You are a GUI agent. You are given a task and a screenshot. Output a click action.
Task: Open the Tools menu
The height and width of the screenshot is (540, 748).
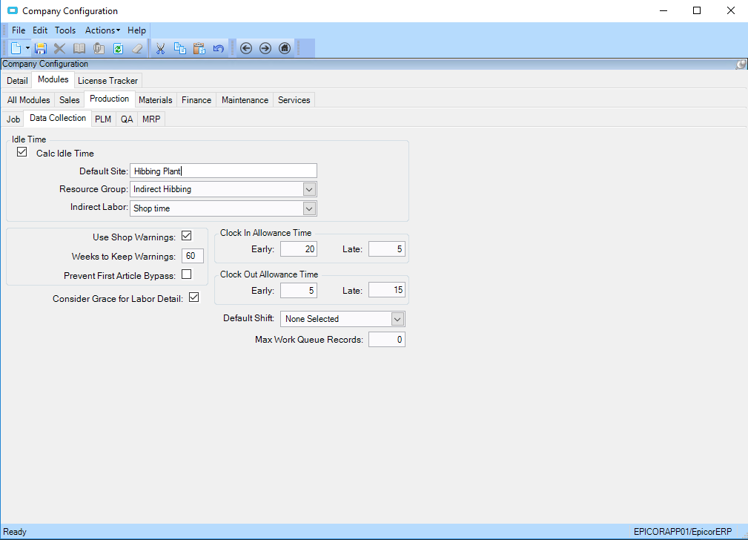point(65,30)
